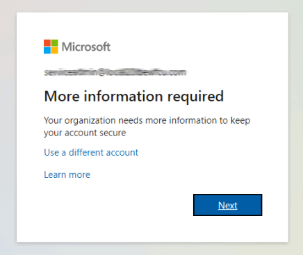Click the blue Next button

tap(228, 205)
